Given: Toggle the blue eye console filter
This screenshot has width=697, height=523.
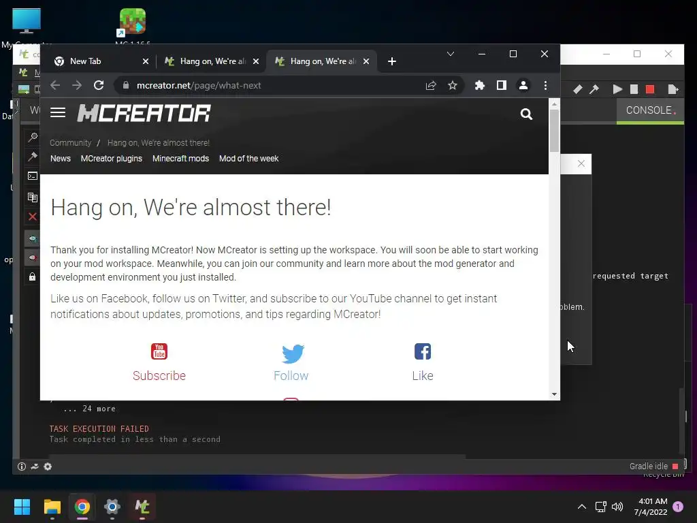Looking at the screenshot, I should 33,239.
